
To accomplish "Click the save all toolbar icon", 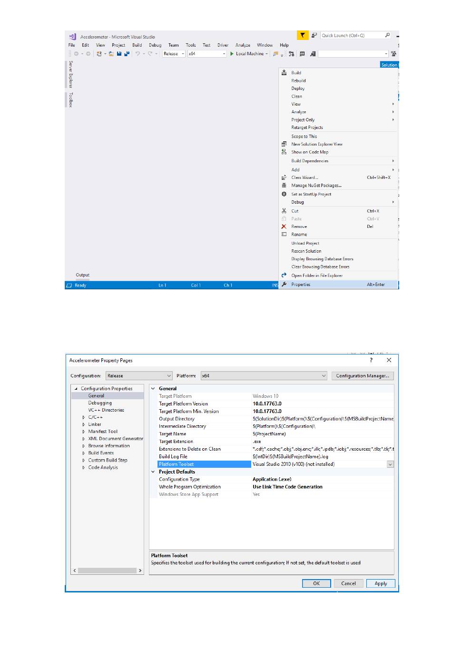I will 127,54.
